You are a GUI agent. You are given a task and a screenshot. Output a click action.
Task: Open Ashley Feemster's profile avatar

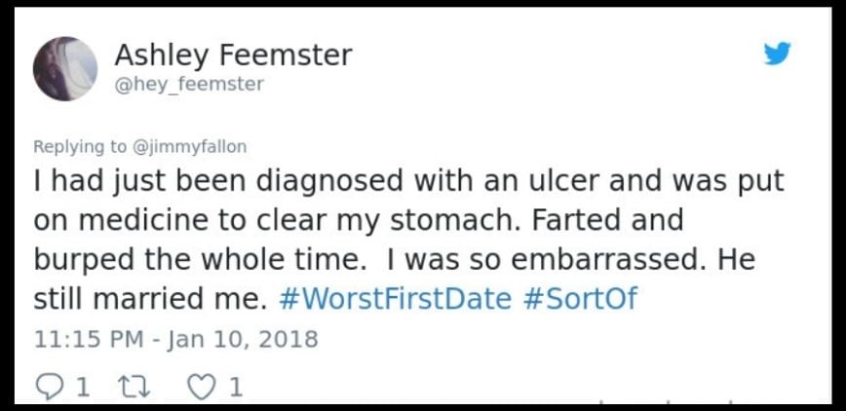pos(65,68)
